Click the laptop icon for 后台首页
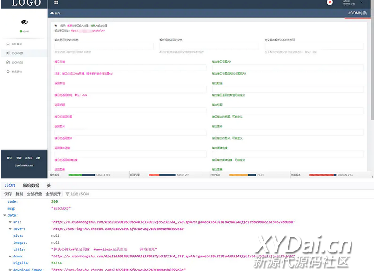Image resolution: width=374 pixels, height=271 pixels. point(8,44)
